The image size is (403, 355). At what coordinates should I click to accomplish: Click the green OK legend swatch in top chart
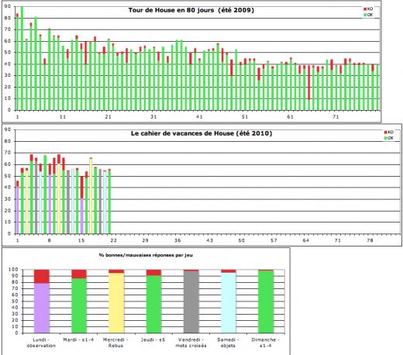(365, 15)
